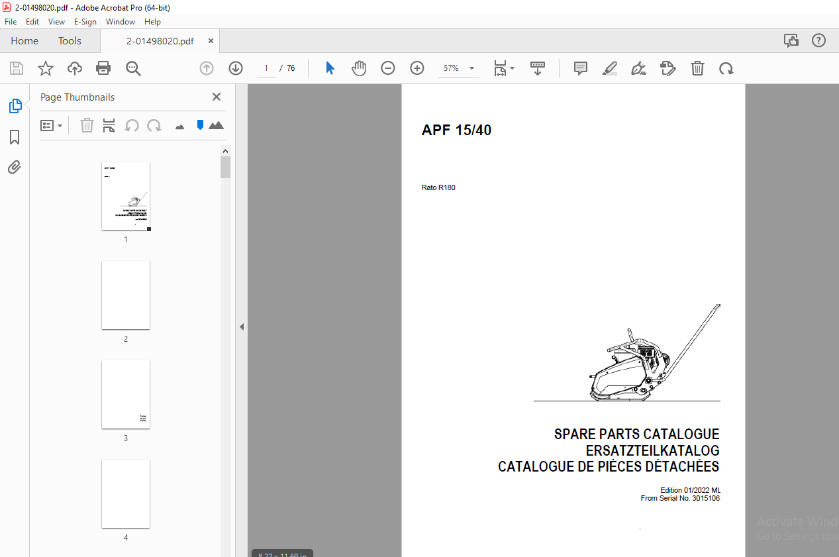The width and height of the screenshot is (839, 557).
Task: Select page 4 thumbnail
Action: [x=126, y=494]
